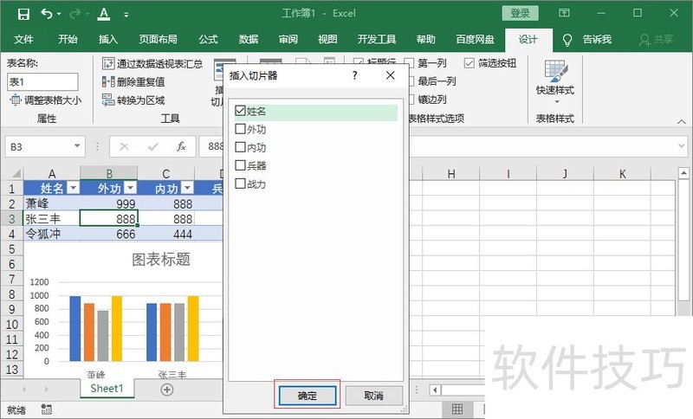This screenshot has height=419, width=693.
Task: Click the 告诉我 lightbulb icon
Action: [567, 40]
